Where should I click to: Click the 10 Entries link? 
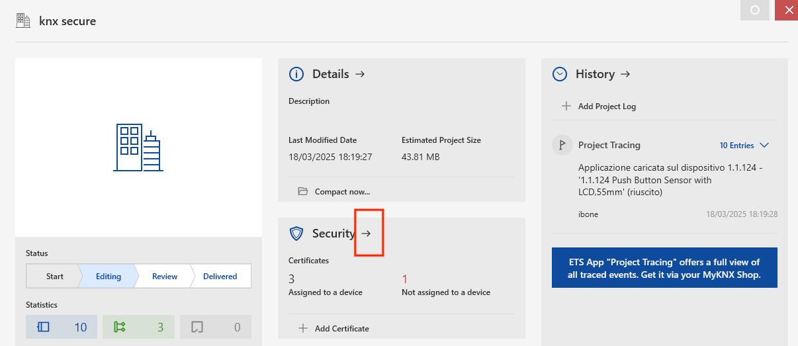tap(736, 145)
